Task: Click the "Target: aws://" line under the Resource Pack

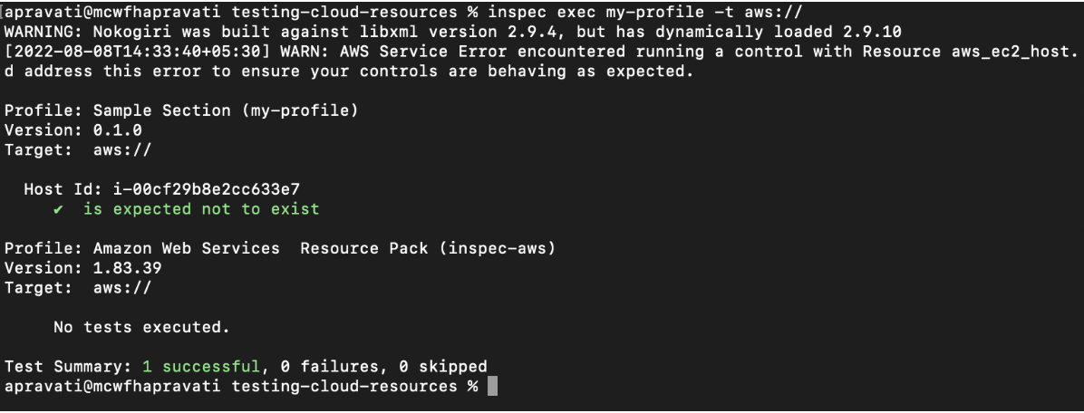Action: pos(78,288)
